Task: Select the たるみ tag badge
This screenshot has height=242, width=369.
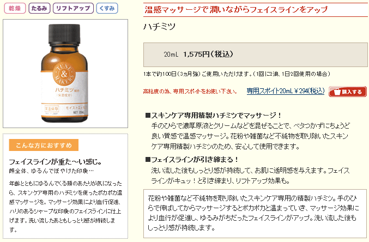Action: click(x=39, y=9)
